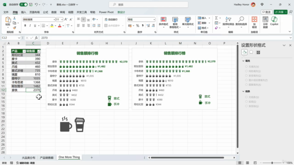Click inside the search box
Screen dimensions: 294x165
click(148, 5)
